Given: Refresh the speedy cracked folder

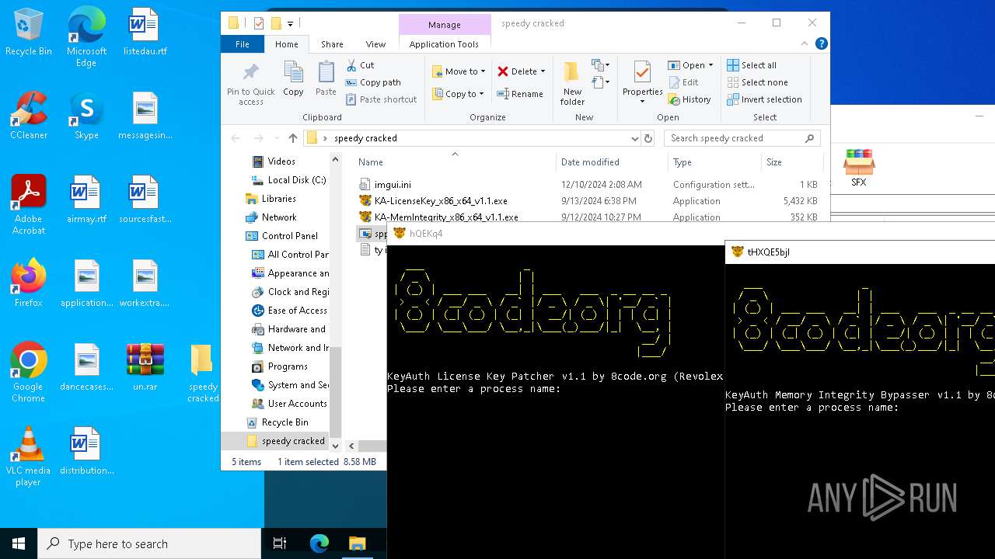Looking at the screenshot, I should click(x=649, y=138).
